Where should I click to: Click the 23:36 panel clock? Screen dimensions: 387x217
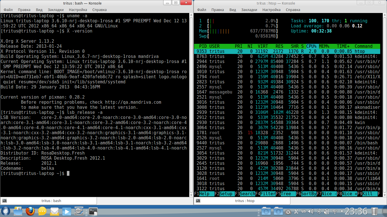(356, 211)
